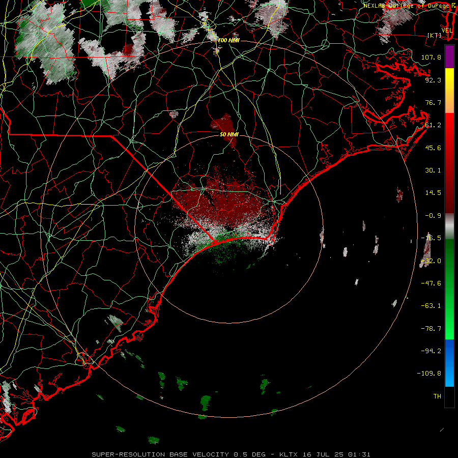Click the -47.6 scale value
The height and width of the screenshot is (458, 458).
431,283
